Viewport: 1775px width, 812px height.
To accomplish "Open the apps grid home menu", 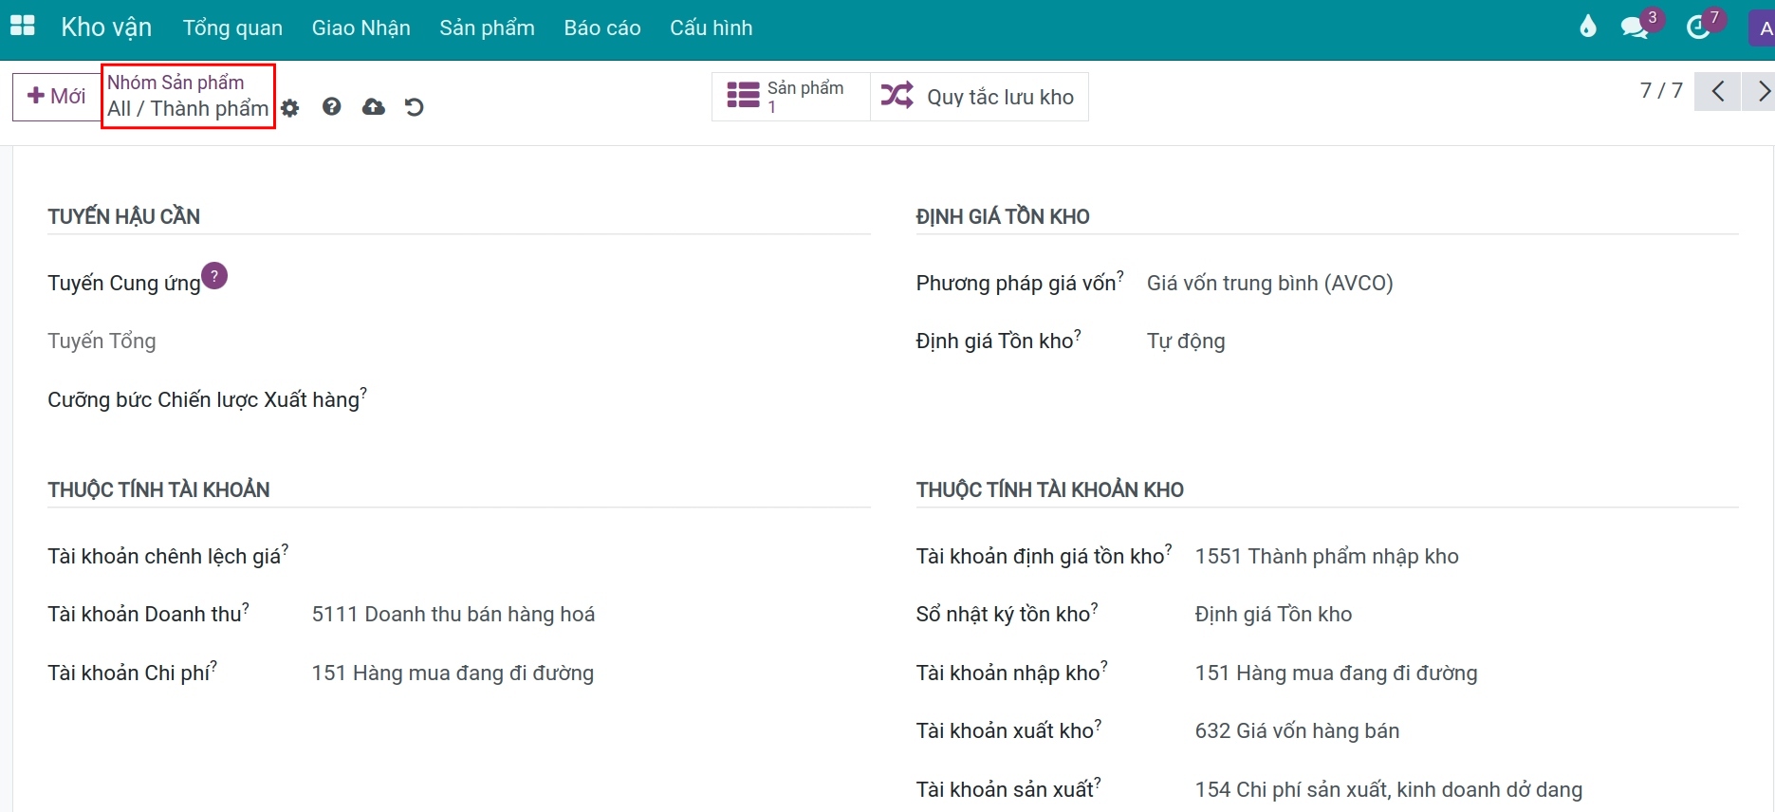I will 22,27.
